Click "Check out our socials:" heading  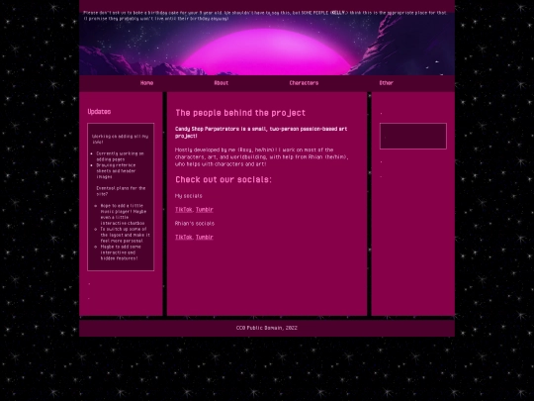point(223,179)
